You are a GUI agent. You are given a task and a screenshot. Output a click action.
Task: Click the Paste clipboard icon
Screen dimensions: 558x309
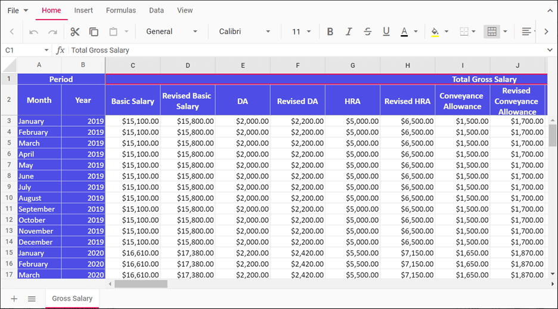point(113,32)
